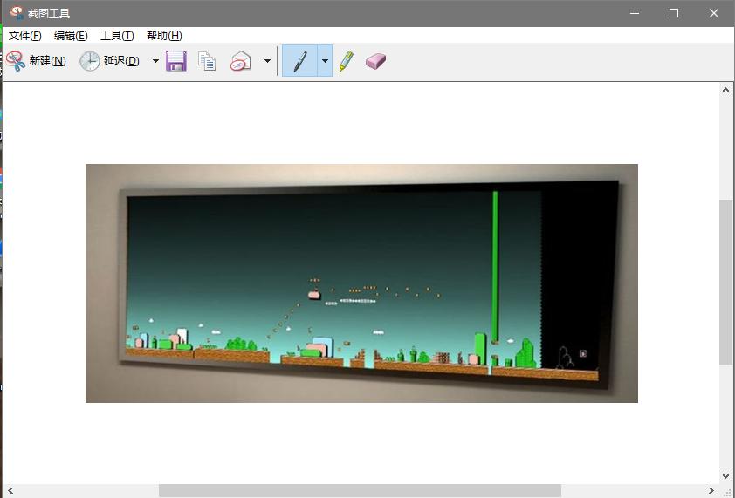735x498 pixels.
Task: Select the Highlighter tool
Action: pos(346,61)
